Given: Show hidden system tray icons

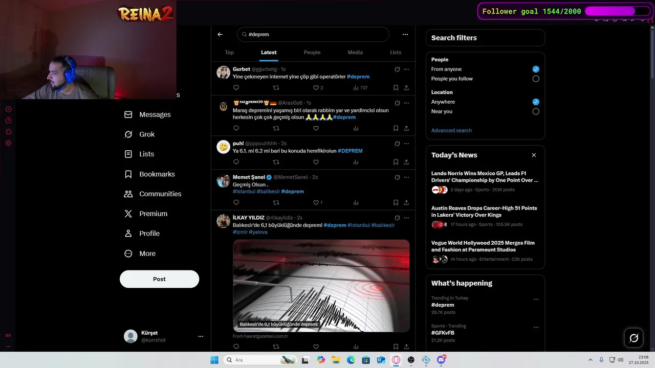Looking at the screenshot, I should [590, 360].
